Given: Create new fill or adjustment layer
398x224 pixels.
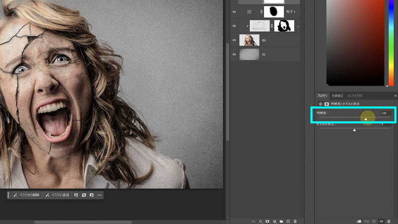Looking at the screenshot, I should point(274,222).
